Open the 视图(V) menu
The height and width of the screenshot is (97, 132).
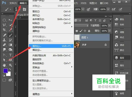point(93,3)
